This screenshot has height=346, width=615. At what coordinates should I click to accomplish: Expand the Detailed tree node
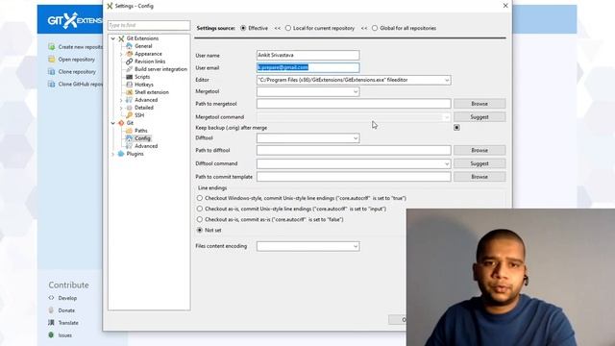[x=121, y=108]
